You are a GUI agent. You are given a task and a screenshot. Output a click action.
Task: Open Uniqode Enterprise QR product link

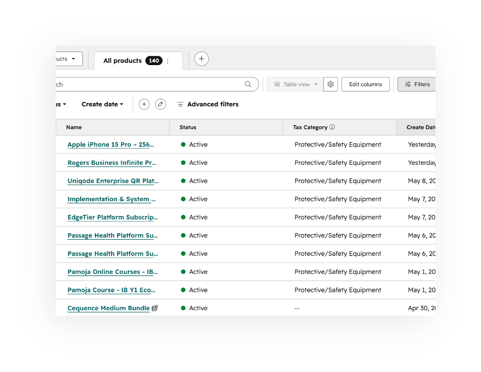pyautogui.click(x=113, y=181)
